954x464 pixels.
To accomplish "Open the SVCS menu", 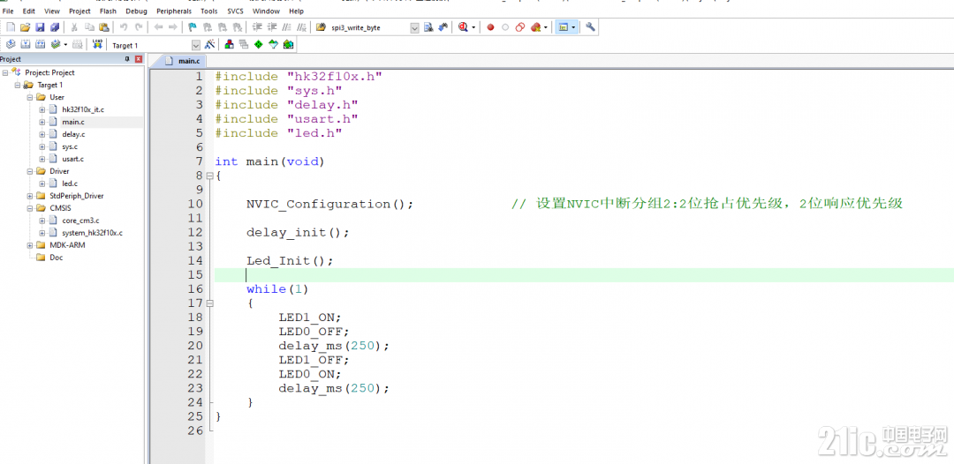I will pyautogui.click(x=236, y=11).
